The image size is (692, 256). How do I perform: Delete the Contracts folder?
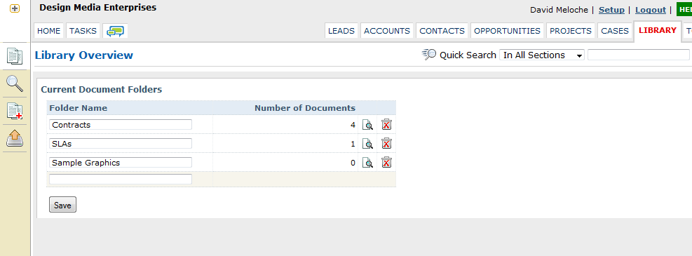386,124
